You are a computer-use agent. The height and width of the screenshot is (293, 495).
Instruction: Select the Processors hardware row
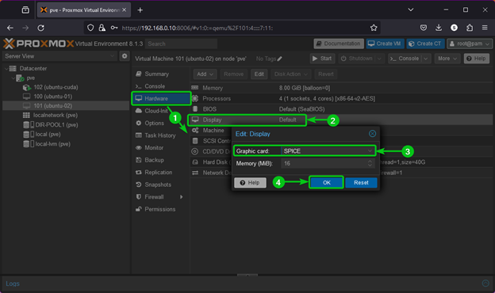click(342, 99)
